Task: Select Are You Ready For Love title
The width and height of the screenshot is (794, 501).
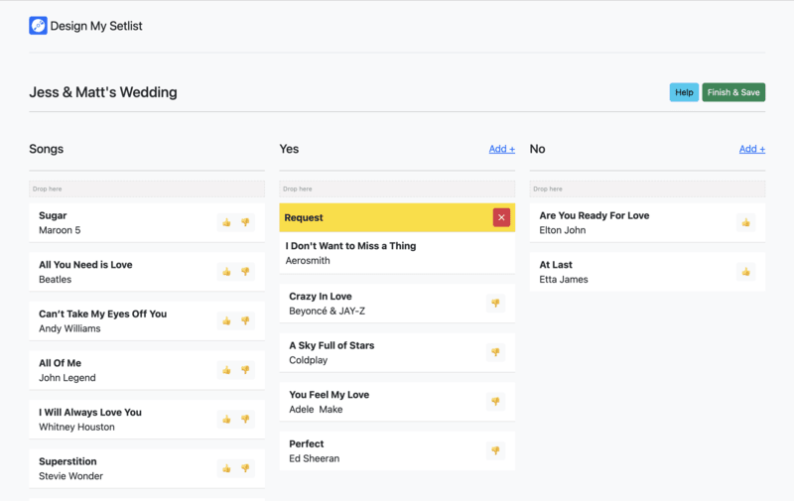Action: [595, 215]
